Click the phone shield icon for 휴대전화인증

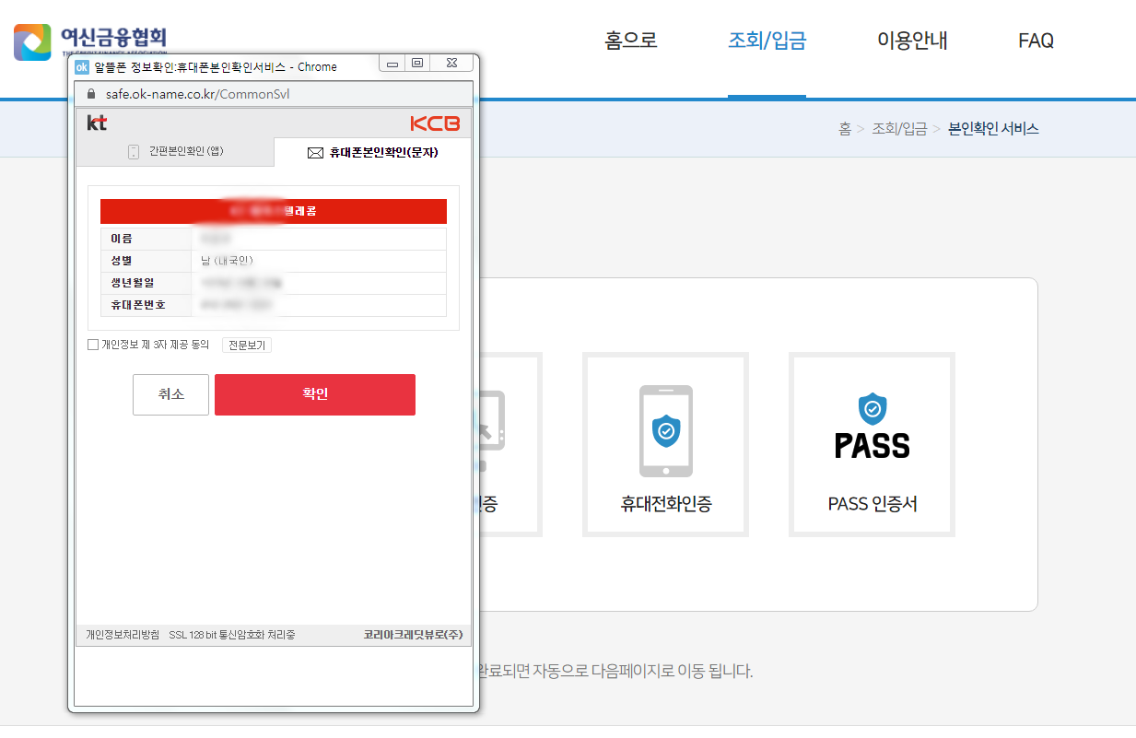point(665,430)
